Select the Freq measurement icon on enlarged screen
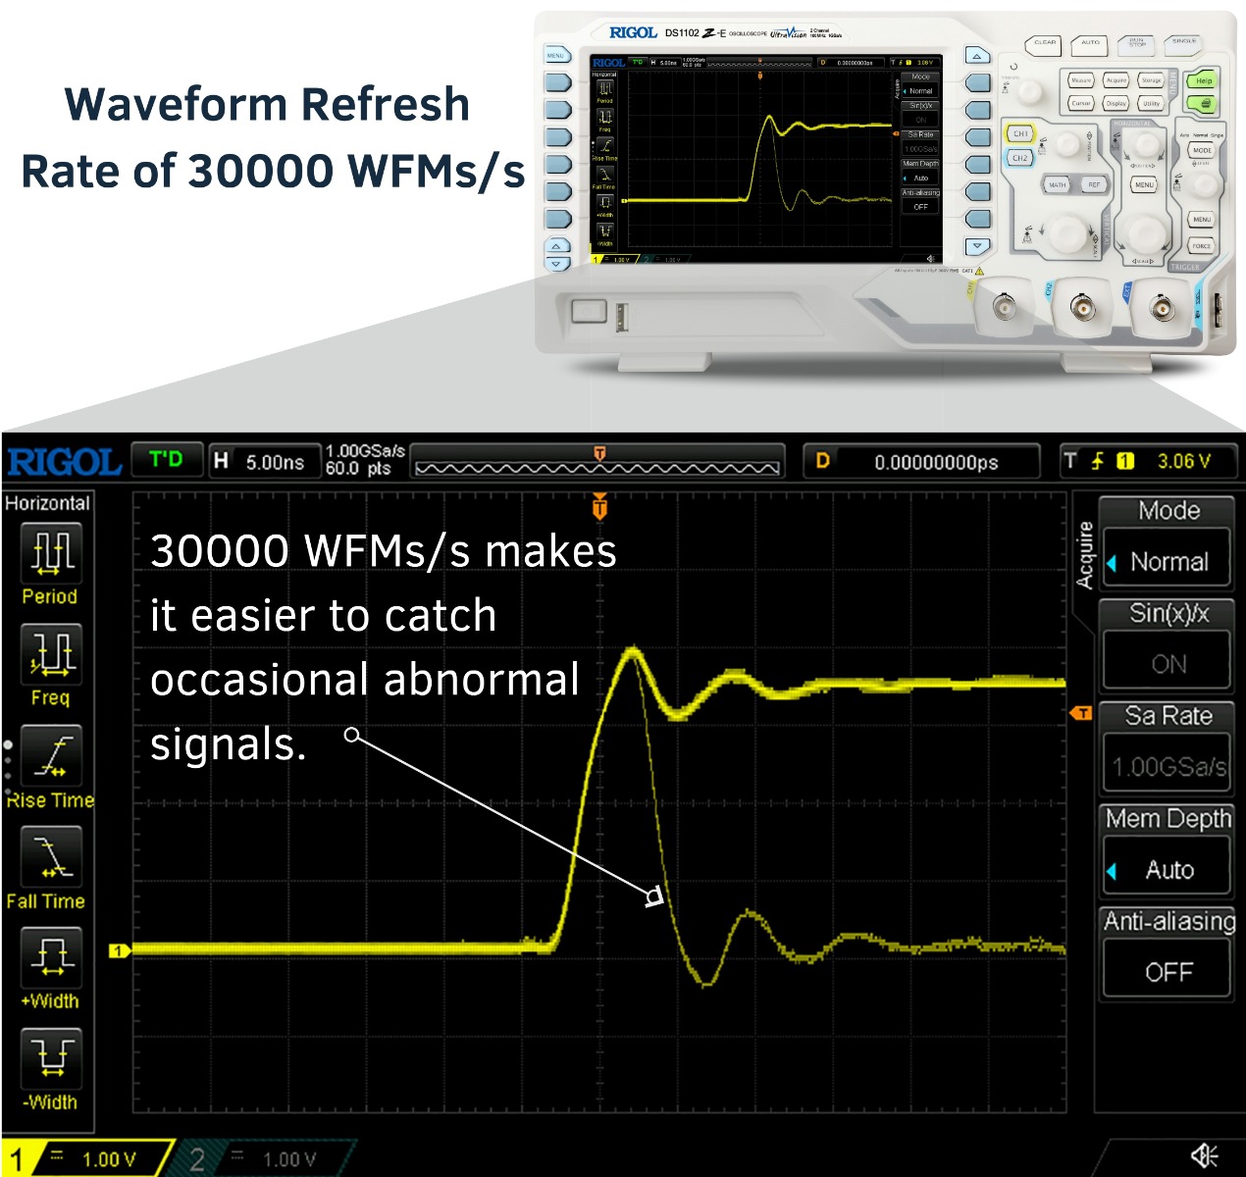 coord(51,653)
